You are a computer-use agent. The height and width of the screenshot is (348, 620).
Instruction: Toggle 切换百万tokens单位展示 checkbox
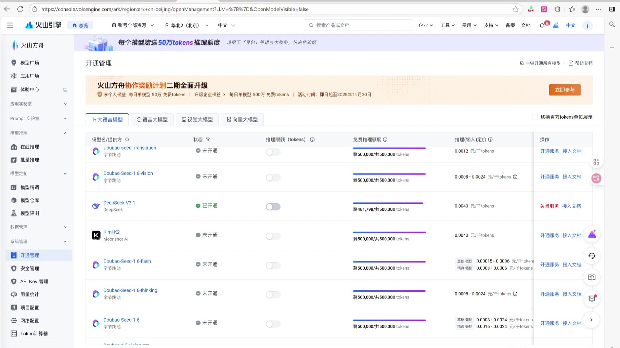point(535,117)
